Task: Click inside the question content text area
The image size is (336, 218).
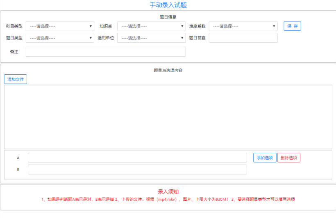Action: [168, 117]
